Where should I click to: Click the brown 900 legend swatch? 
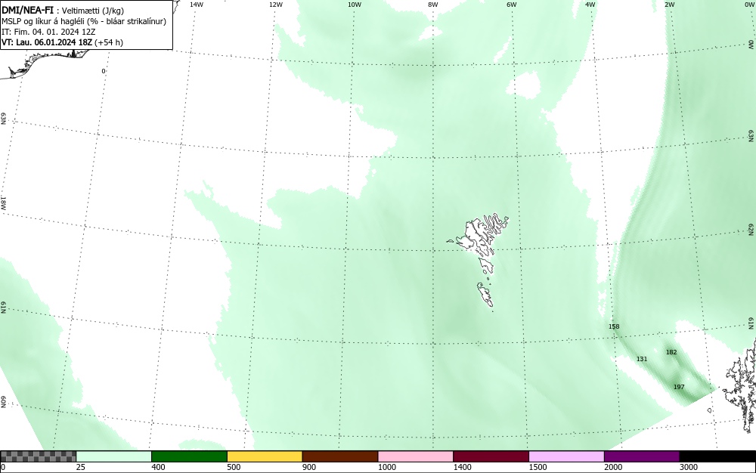click(340, 456)
